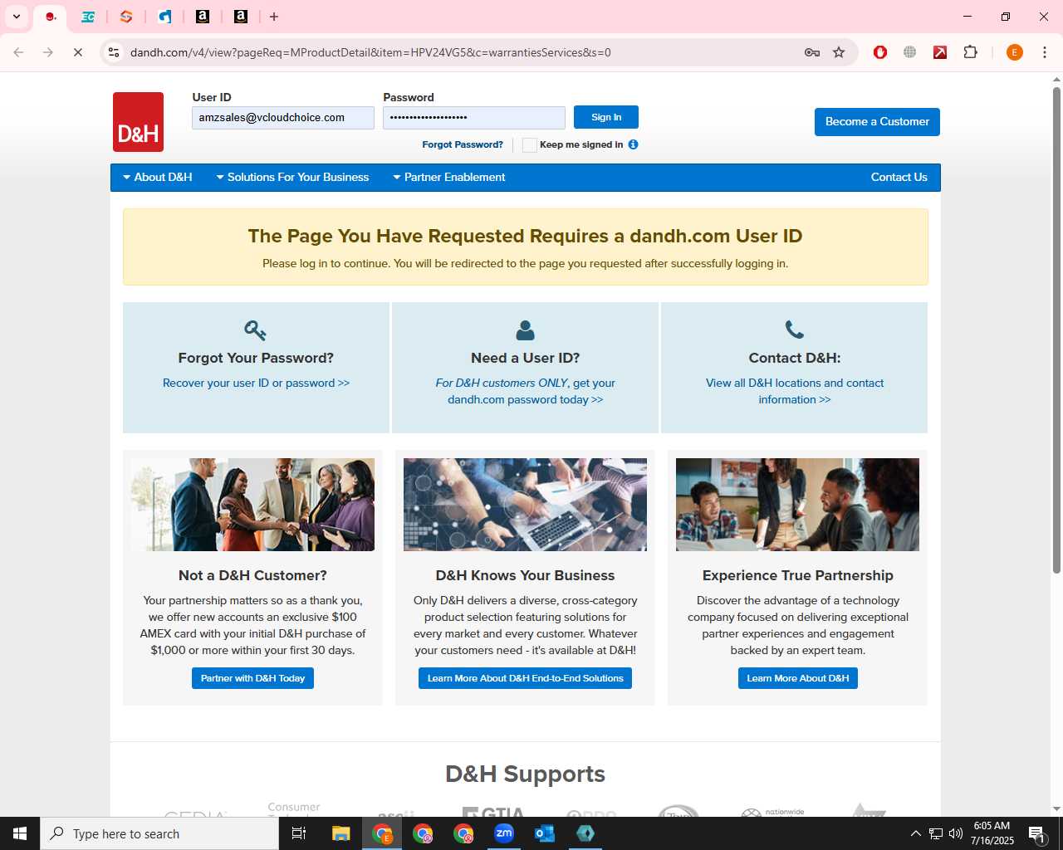Open the Chrome three-dot menu
Screen dimensions: 1063x850
point(1044,52)
